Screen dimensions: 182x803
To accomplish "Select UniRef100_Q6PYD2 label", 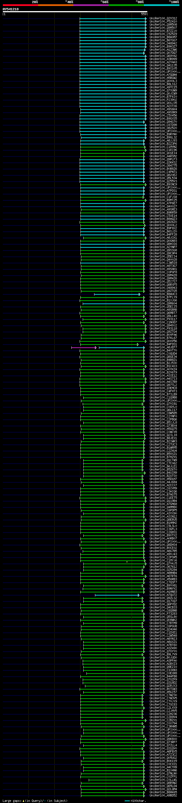I will click(163, 604).
